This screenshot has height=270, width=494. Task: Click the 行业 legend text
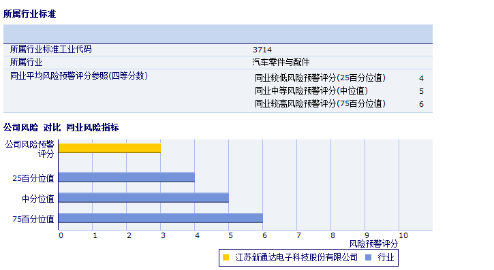[386, 258]
